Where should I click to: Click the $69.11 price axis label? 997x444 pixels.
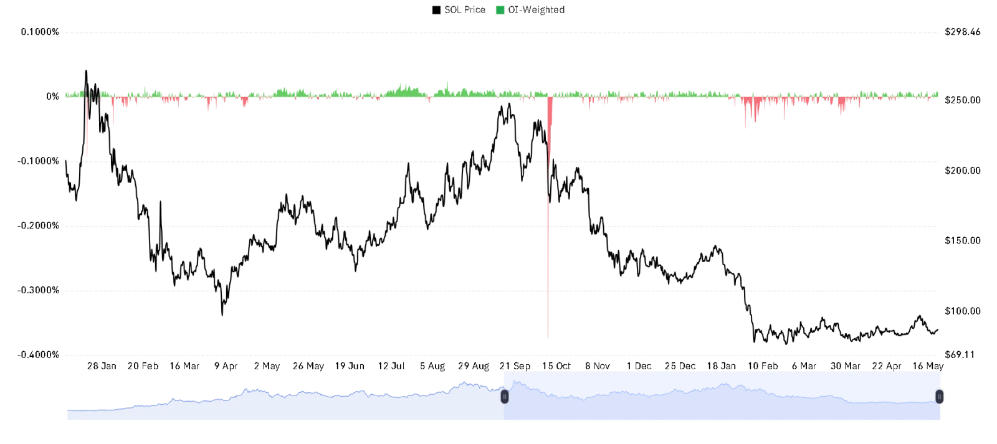tap(960, 355)
